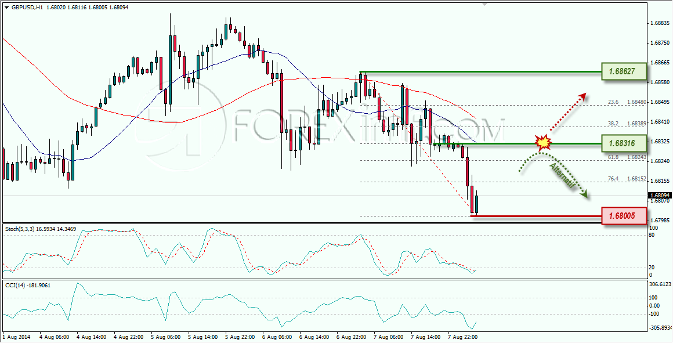
Task: Click the 4 Aug 22:00 time label
Action: coord(129,337)
